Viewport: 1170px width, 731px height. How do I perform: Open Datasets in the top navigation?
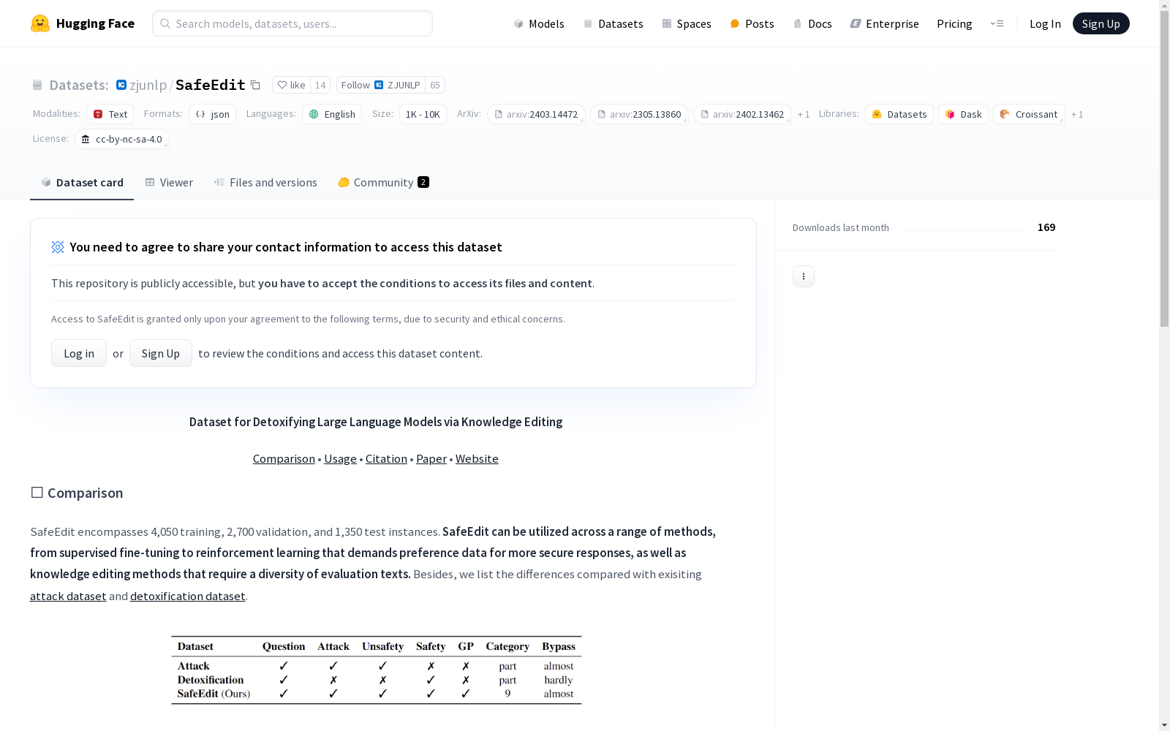tap(613, 23)
